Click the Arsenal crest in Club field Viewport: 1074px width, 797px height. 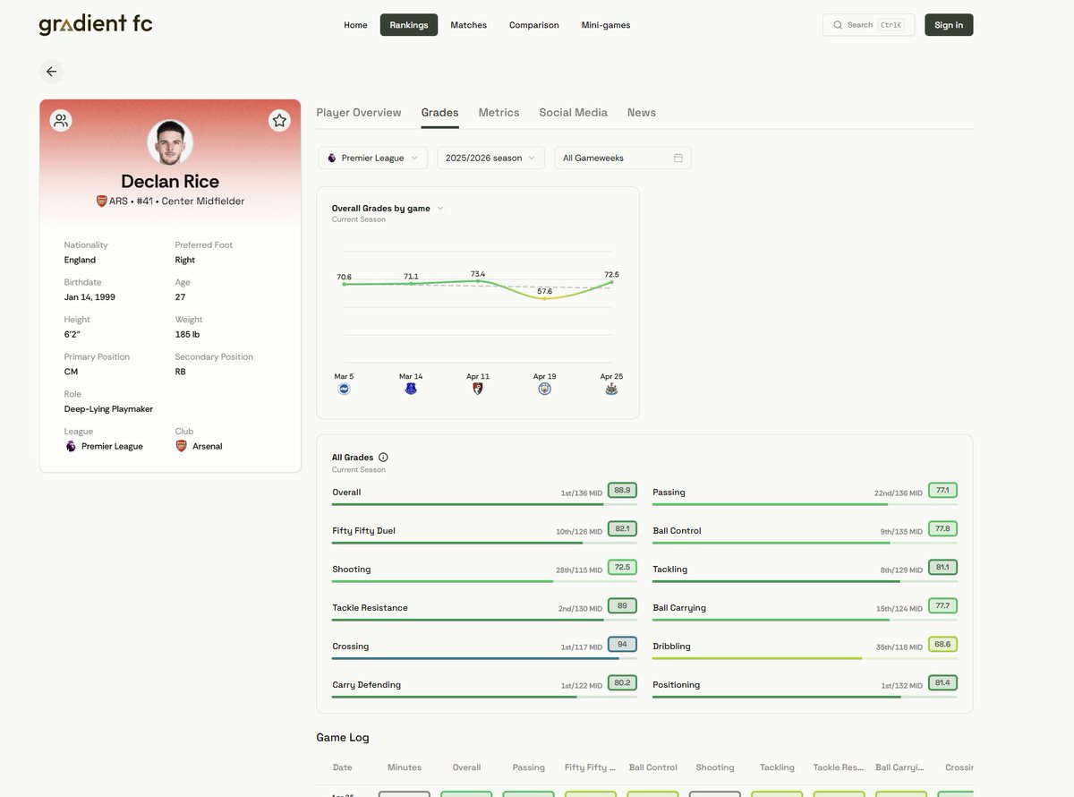(182, 446)
